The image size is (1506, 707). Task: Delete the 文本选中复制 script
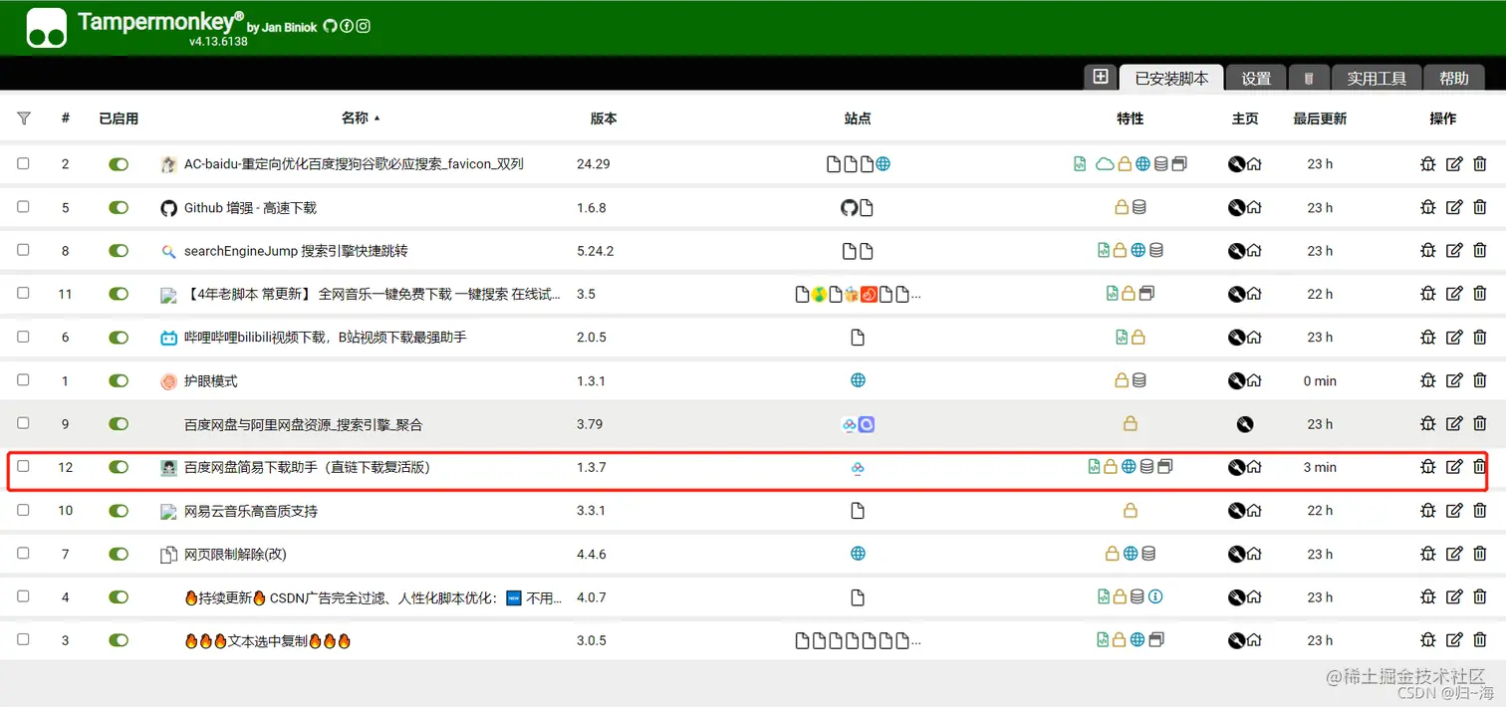(x=1480, y=640)
